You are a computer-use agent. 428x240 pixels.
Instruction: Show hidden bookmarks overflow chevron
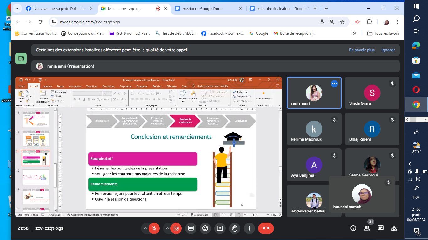pos(355,33)
